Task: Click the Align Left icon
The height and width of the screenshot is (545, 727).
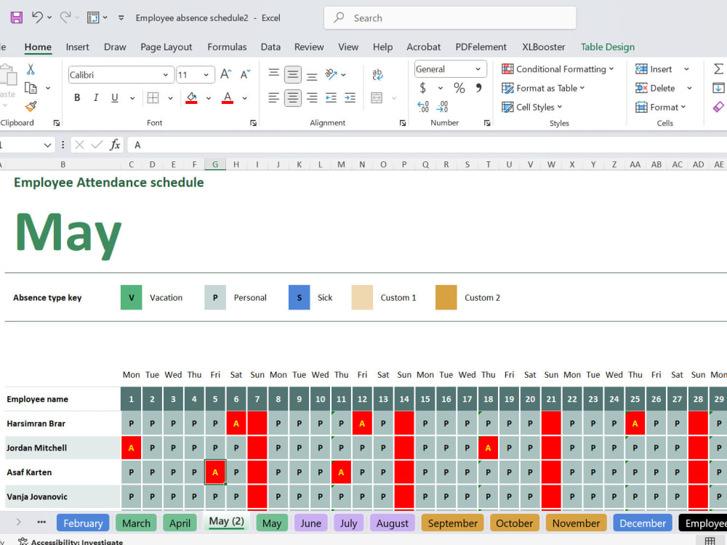Action: 273,98
